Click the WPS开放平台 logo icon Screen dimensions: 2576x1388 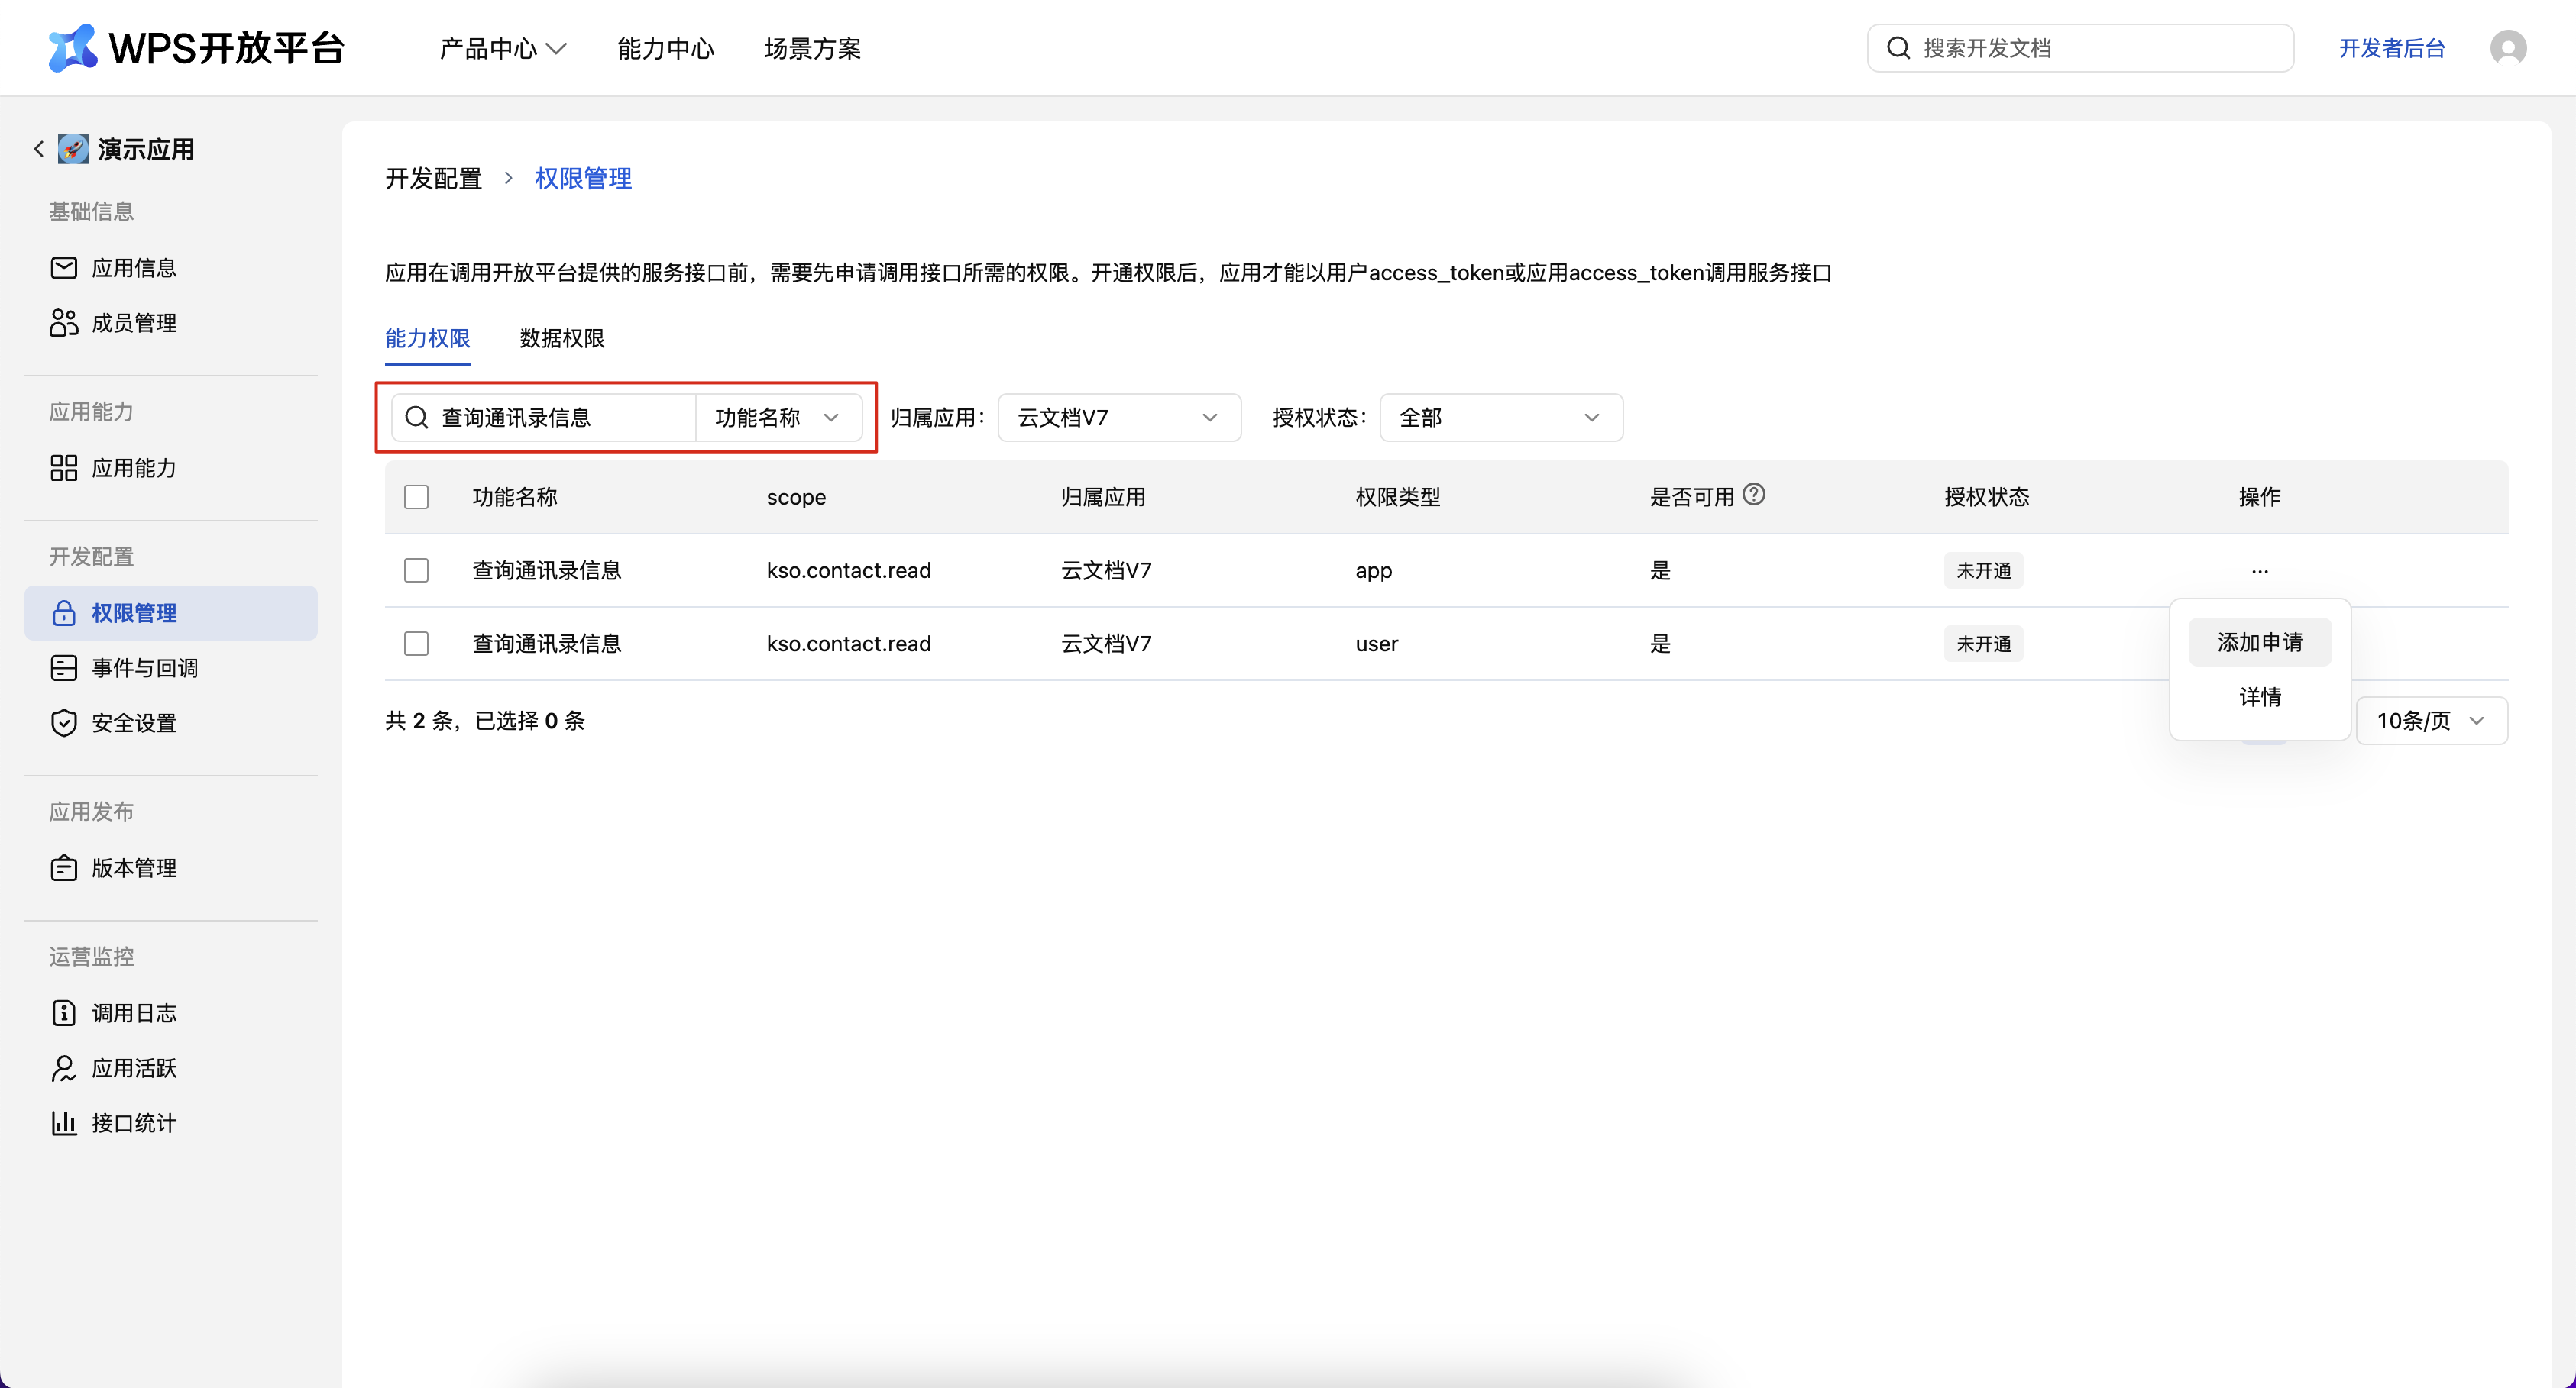[72, 47]
